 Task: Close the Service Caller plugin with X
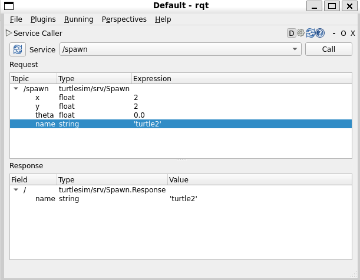pyautogui.click(x=352, y=34)
